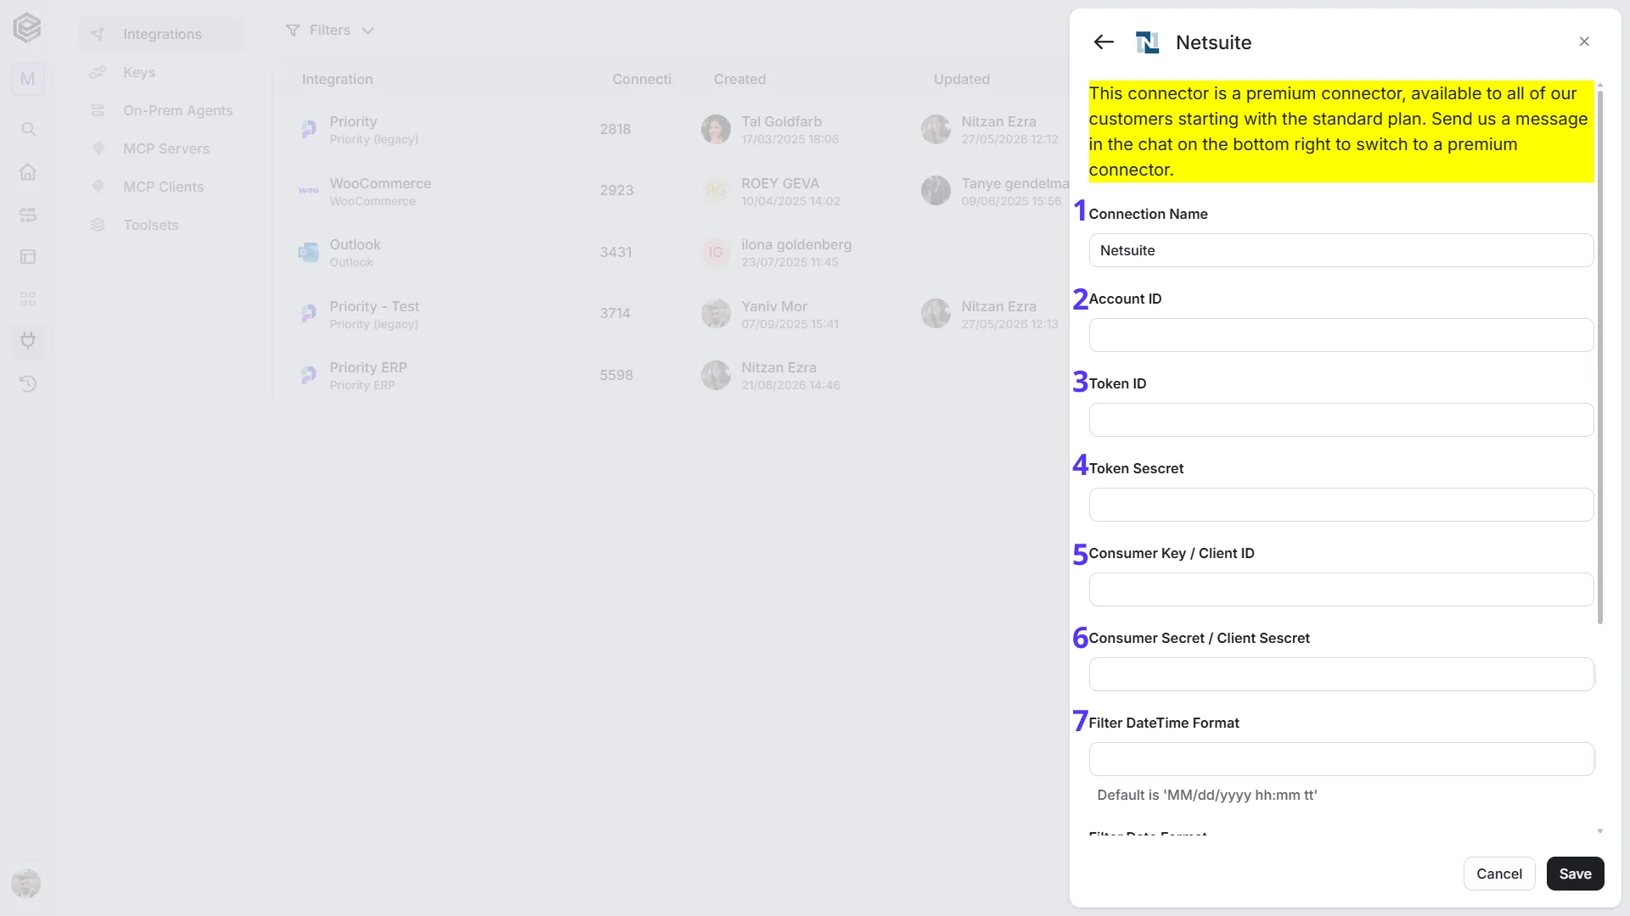Open the flows icon below home
Screen dimensions: 1630x916
point(28,214)
